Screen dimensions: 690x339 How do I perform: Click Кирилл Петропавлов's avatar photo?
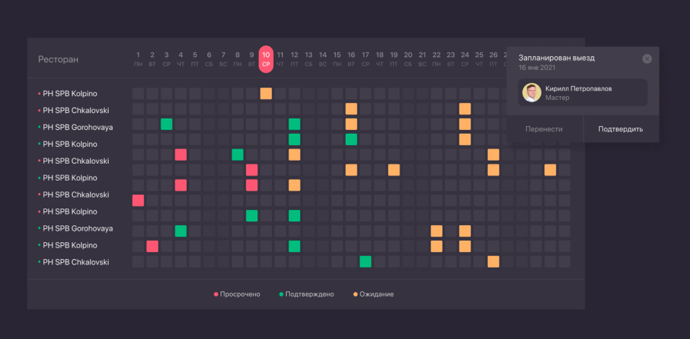(x=532, y=93)
